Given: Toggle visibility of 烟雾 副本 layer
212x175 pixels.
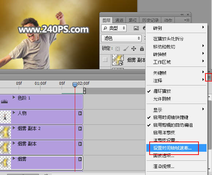Looking at the screenshot, I should click(105, 60).
